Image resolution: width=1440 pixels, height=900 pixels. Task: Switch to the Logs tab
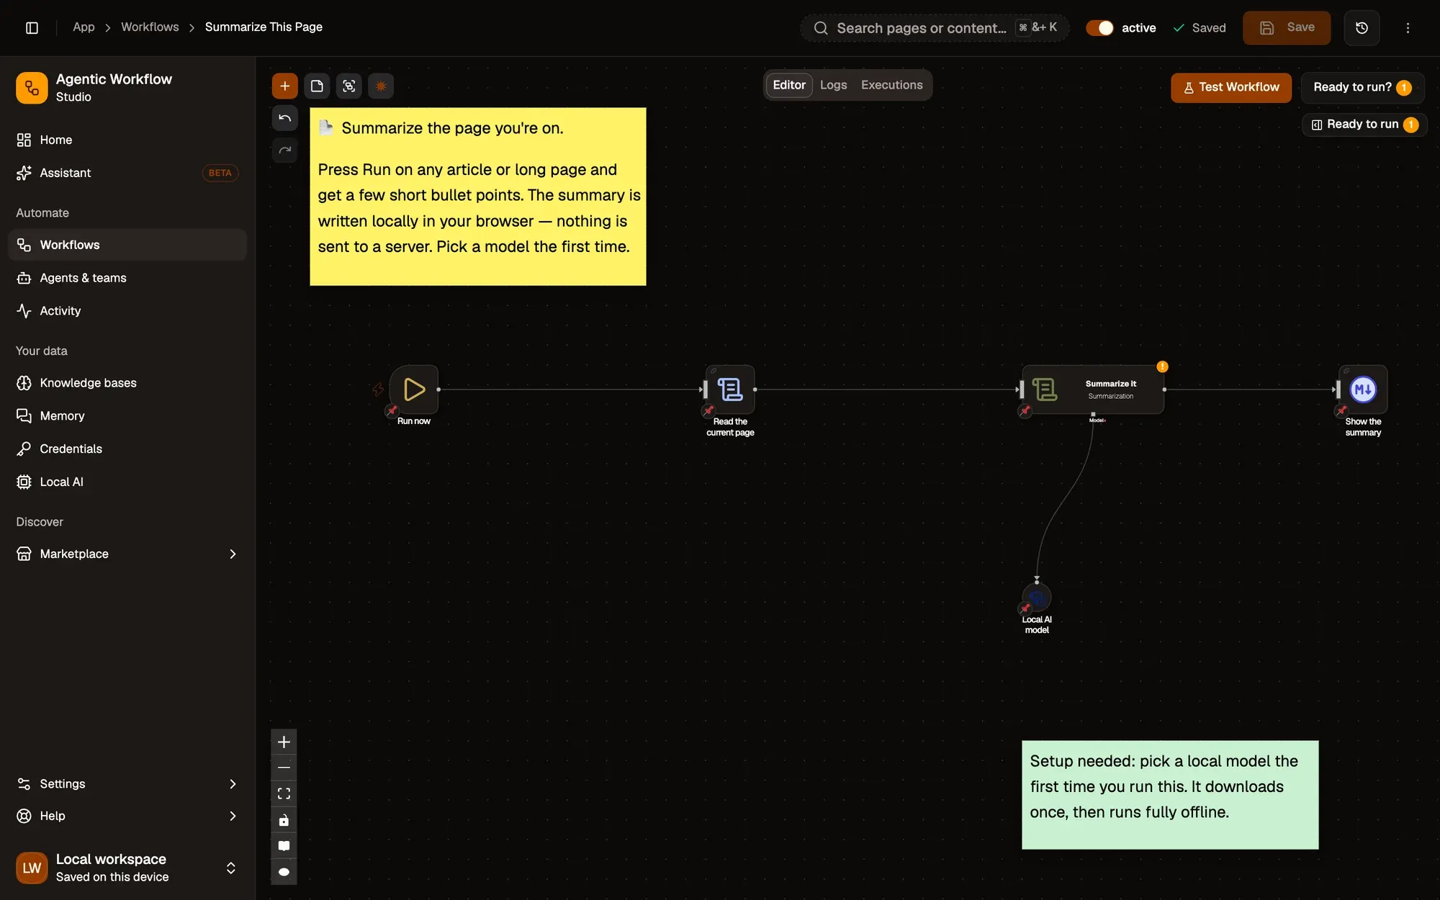point(833,85)
